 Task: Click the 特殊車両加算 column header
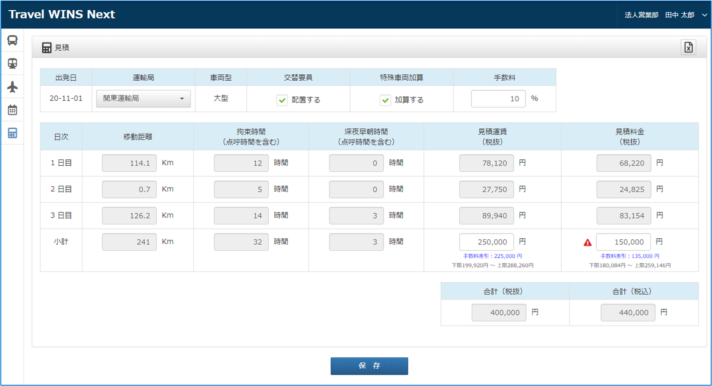pos(402,78)
